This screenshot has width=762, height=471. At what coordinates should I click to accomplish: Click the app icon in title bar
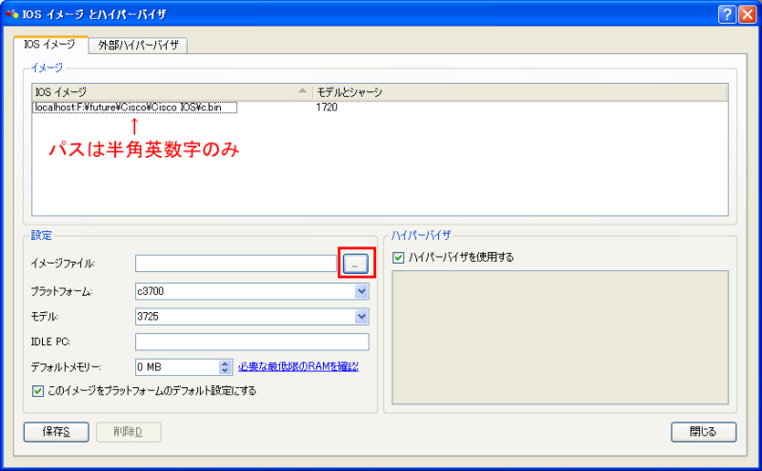[11, 14]
